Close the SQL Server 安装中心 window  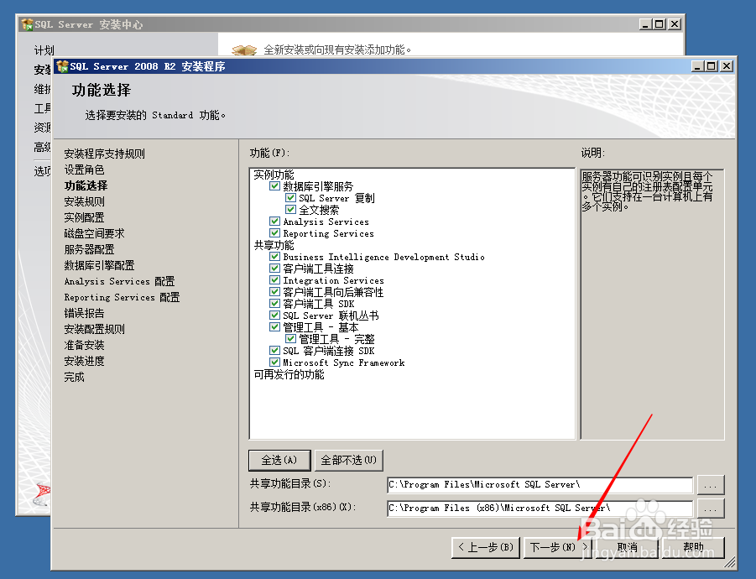click(675, 24)
